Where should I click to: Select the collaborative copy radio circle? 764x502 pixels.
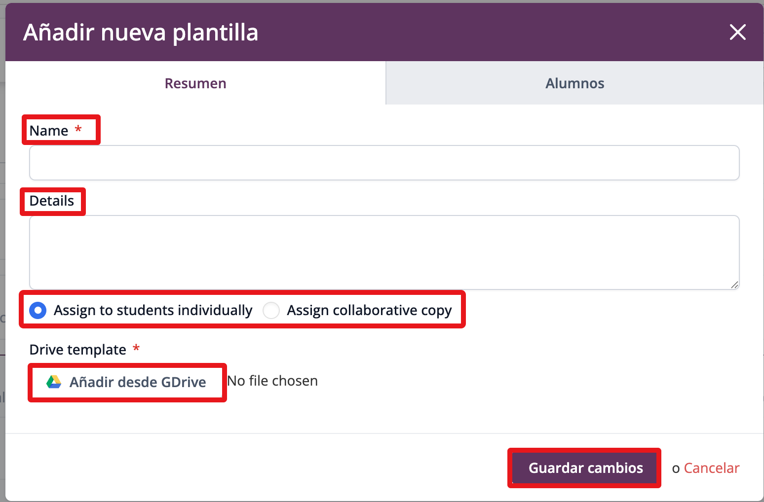[x=271, y=310]
